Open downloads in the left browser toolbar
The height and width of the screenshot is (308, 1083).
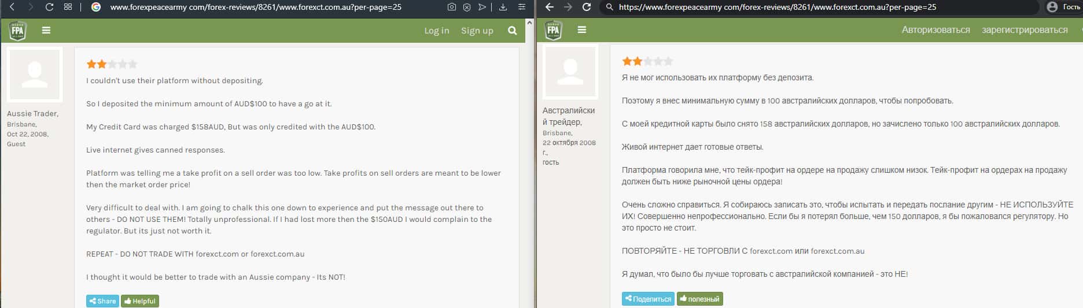click(503, 7)
